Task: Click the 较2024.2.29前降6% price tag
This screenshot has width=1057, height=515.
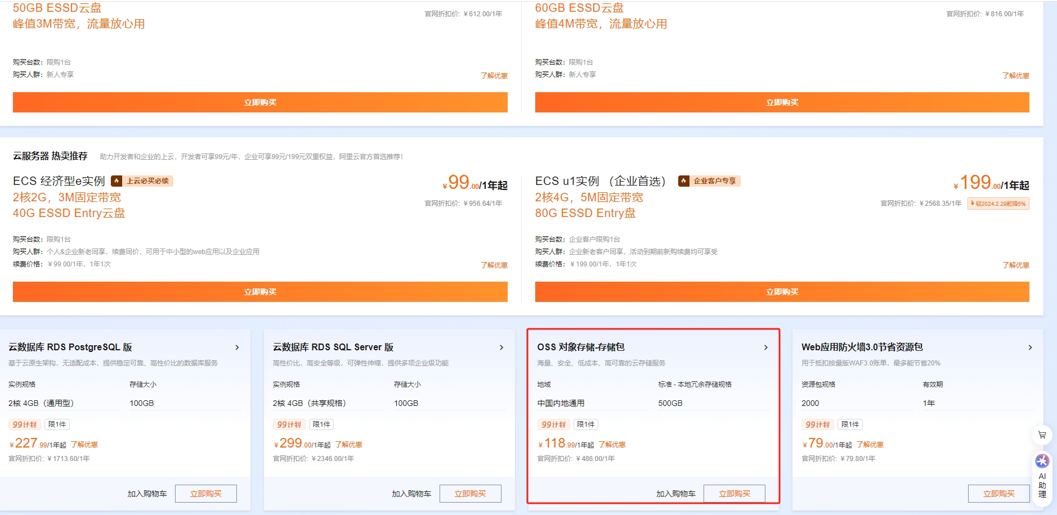Action: coord(998,204)
